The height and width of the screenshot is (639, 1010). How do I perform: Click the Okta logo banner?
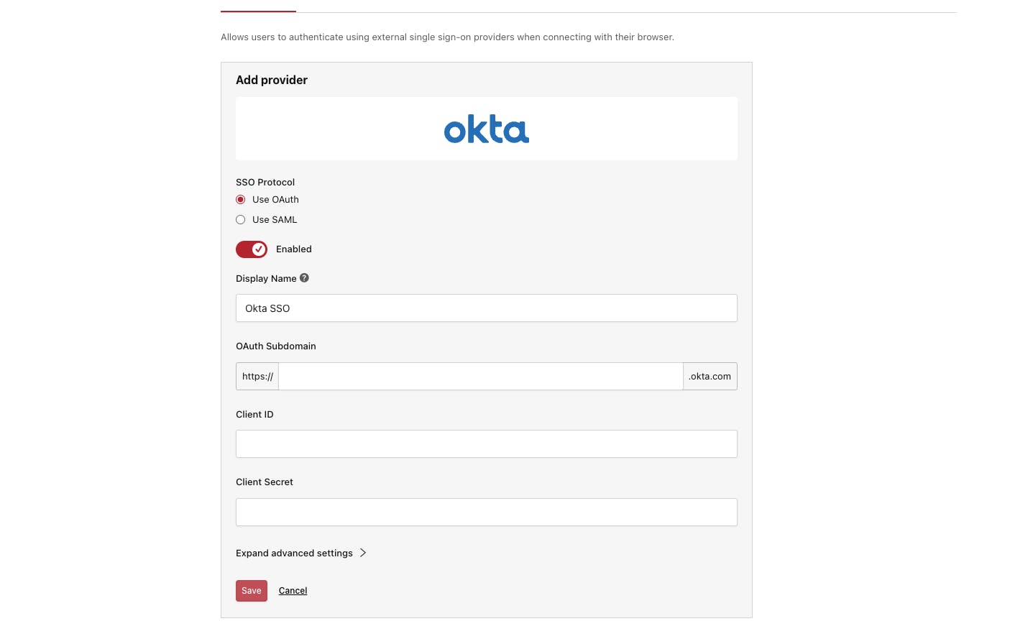tap(486, 129)
